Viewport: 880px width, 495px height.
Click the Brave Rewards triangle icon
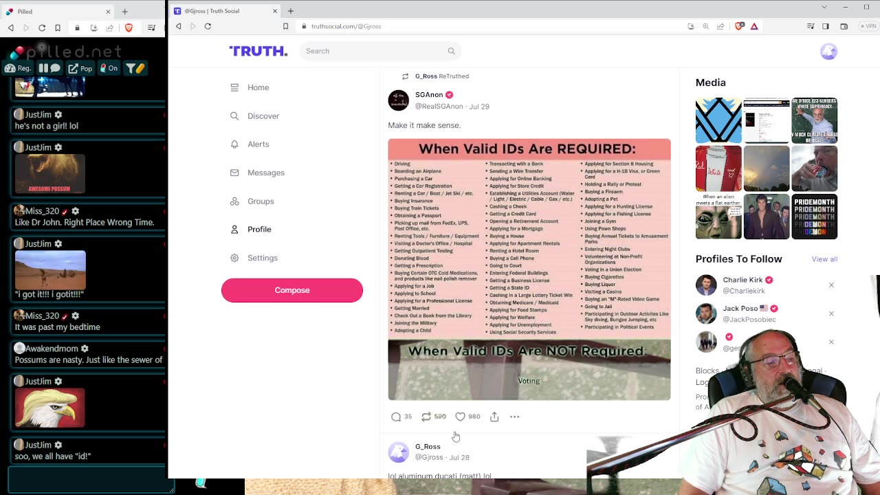(754, 26)
